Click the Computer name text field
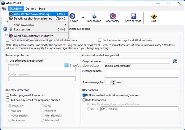Screen dimensions: 185x130 (x=138, y=61)
